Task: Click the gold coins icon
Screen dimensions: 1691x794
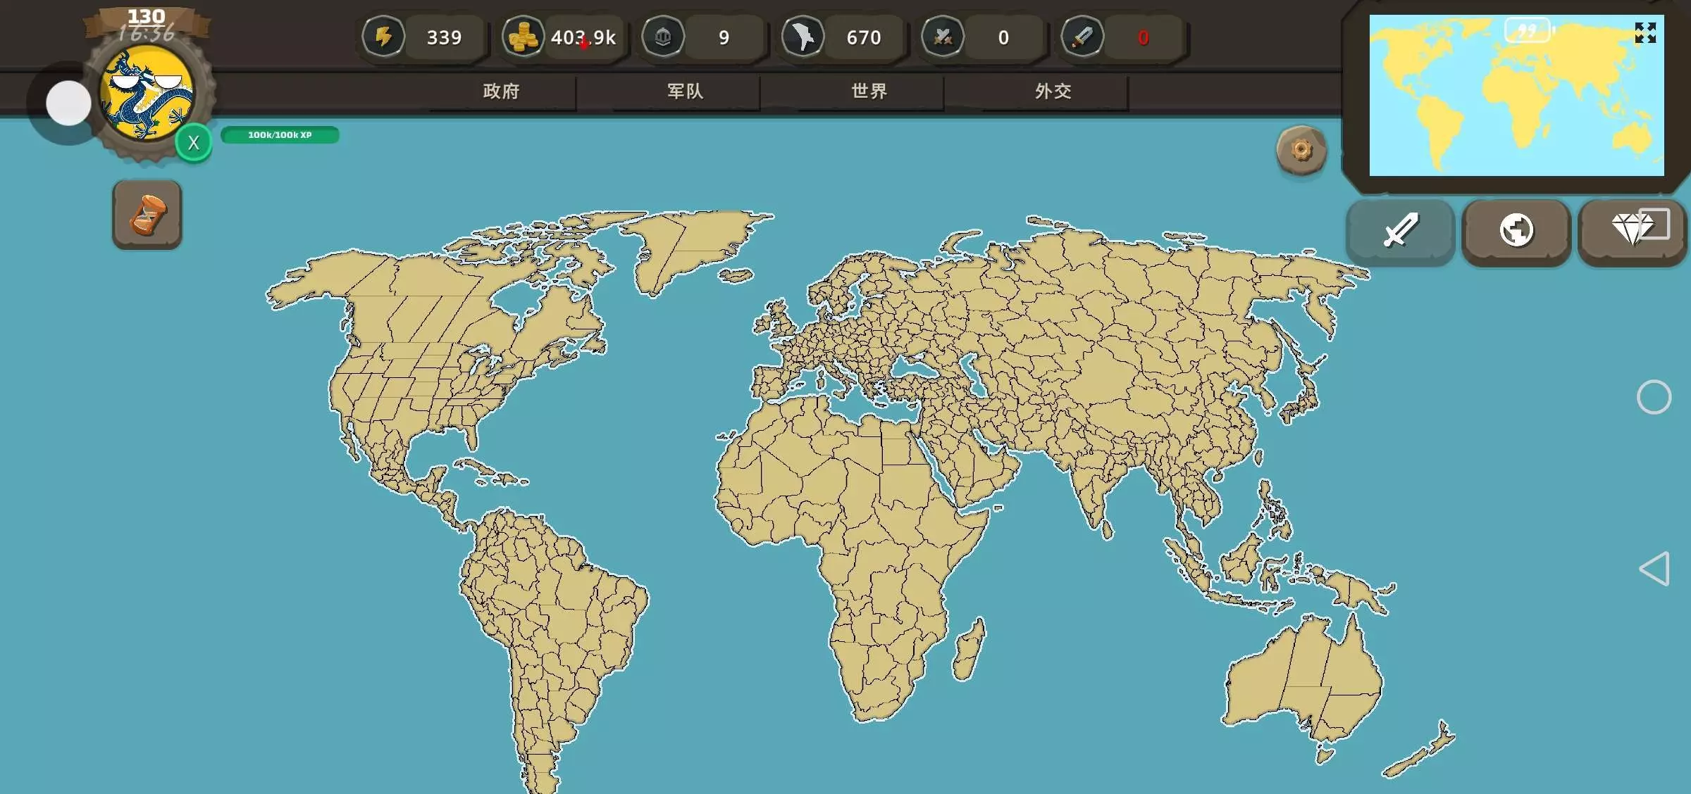Action: point(523,37)
